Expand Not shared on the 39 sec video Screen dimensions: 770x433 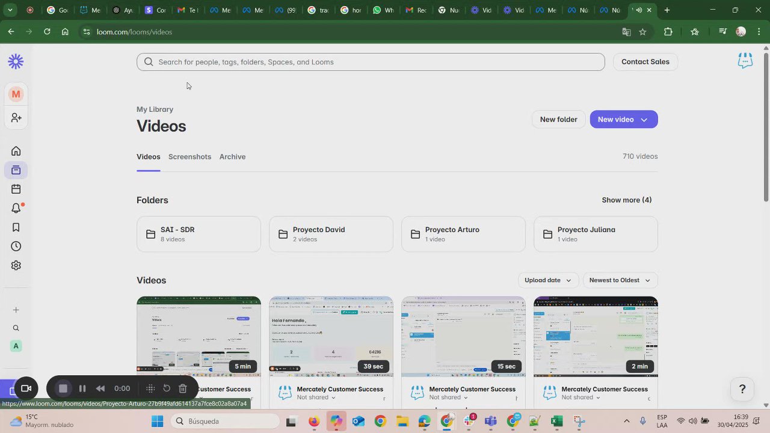click(x=316, y=398)
